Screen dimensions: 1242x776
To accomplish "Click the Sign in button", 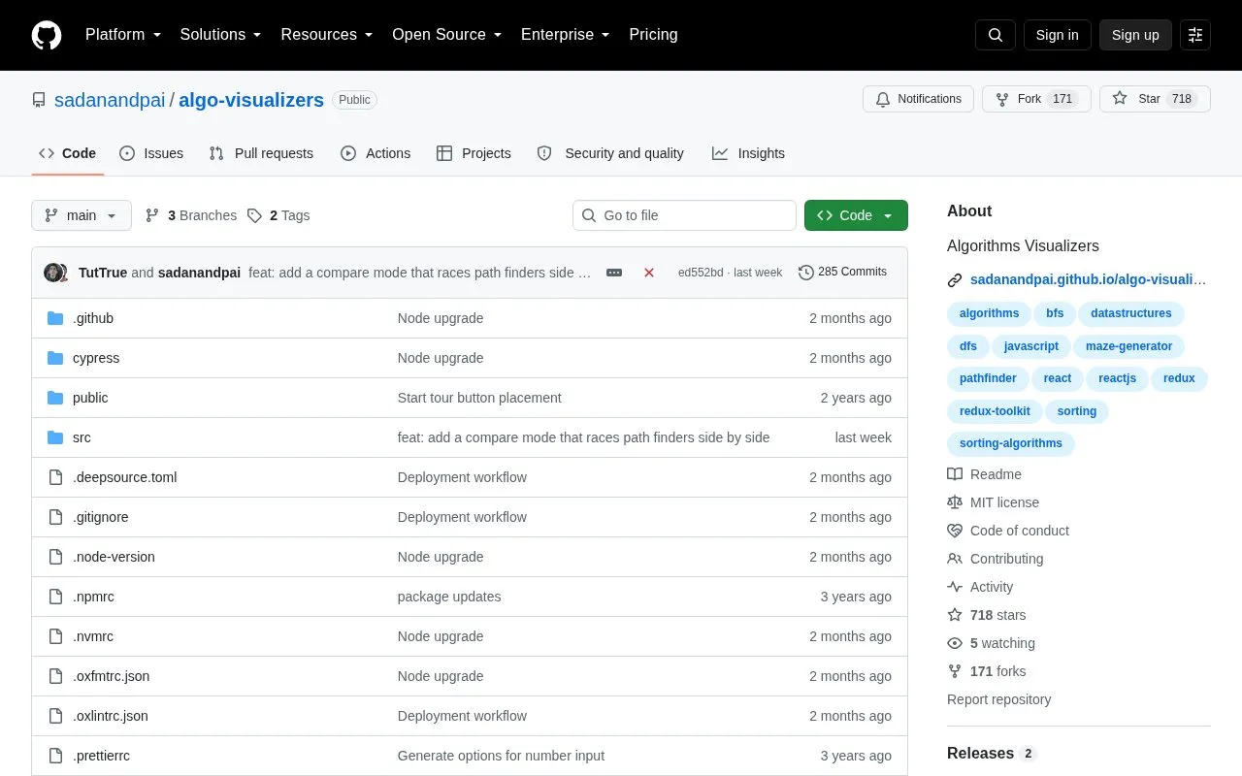I will [x=1057, y=35].
